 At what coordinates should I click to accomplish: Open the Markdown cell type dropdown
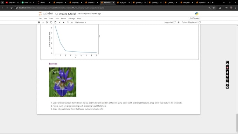[x=80, y=22]
